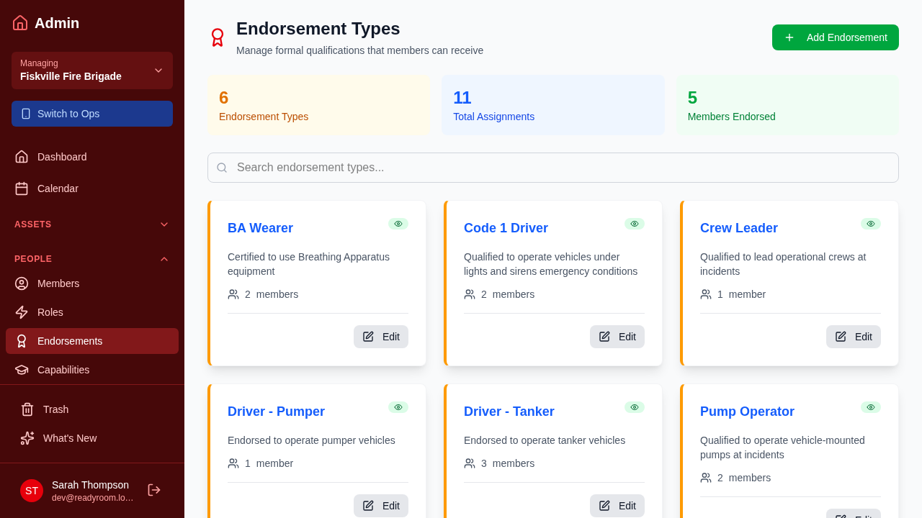922x518 pixels.
Task: Click the Switch to Ops button
Action: (x=92, y=114)
